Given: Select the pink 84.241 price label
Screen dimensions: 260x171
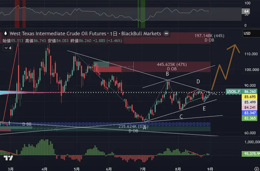Looking at the screenshot, I should coord(250,108).
